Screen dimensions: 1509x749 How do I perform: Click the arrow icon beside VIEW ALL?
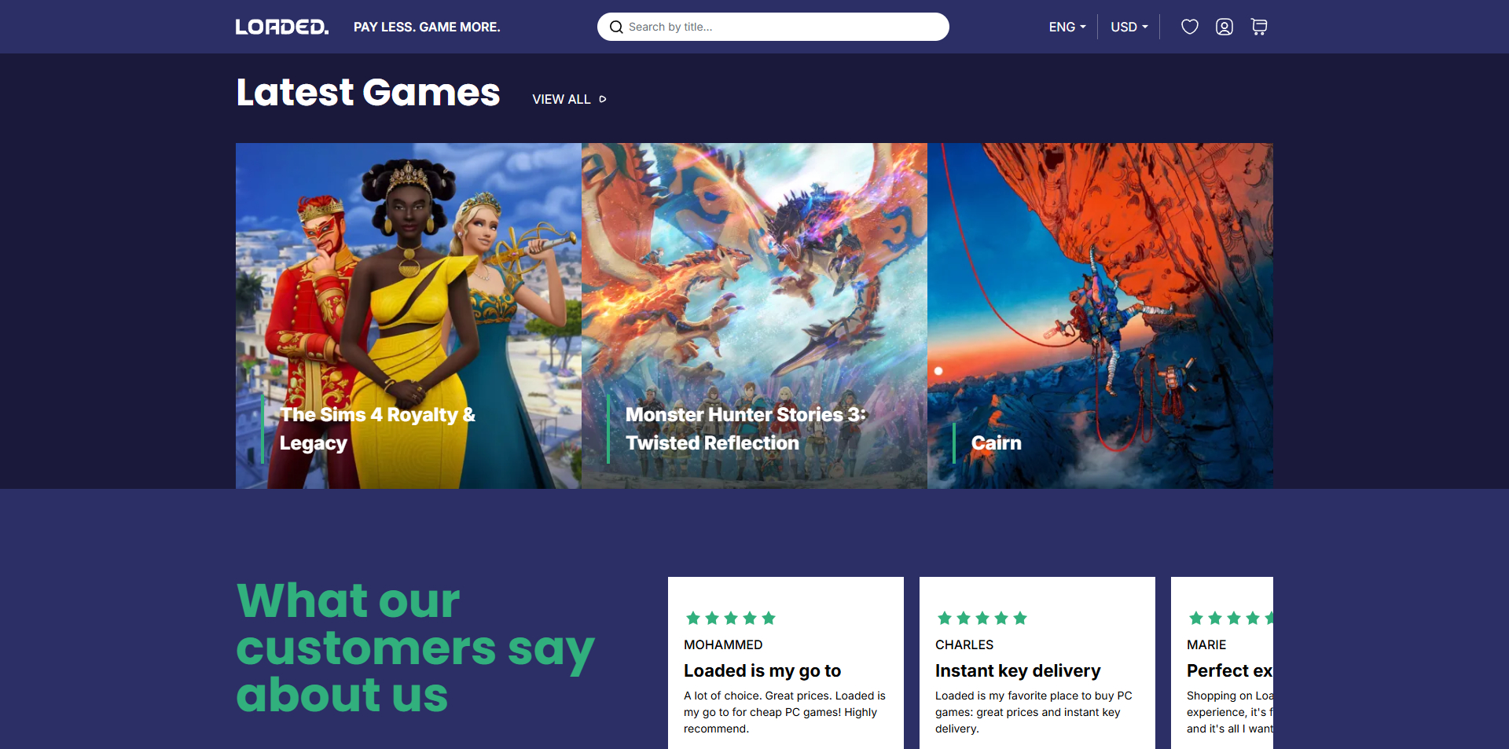(603, 99)
